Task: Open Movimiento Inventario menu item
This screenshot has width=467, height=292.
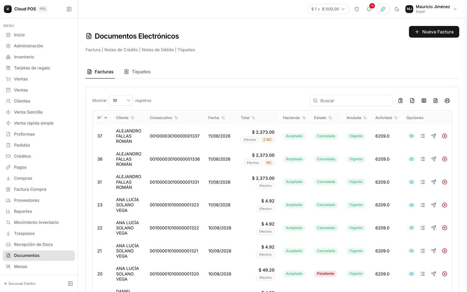Action: click(x=39, y=223)
